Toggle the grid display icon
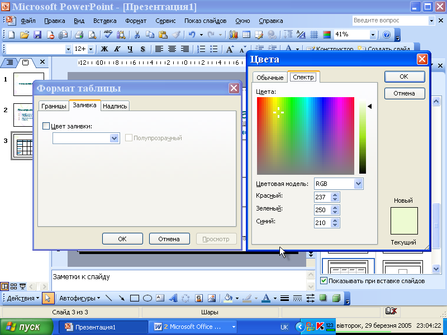The height and width of the screenshot is (335, 447). [x=314, y=35]
